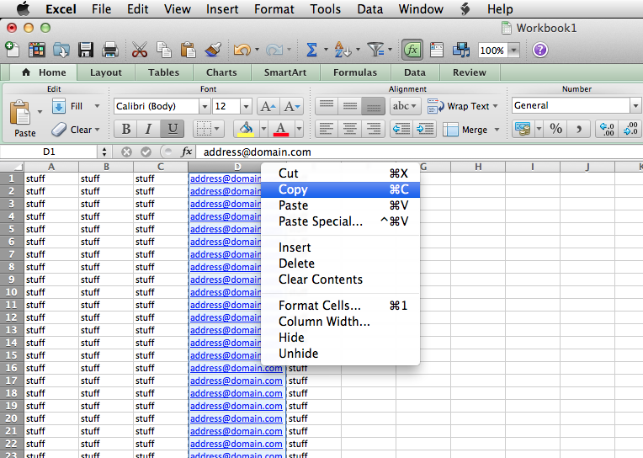Choose Copy from the context menu
This screenshot has height=458, width=643.
[340, 189]
